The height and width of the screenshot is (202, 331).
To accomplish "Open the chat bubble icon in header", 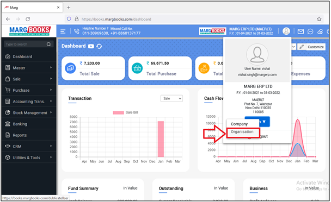I will (x=310, y=31).
